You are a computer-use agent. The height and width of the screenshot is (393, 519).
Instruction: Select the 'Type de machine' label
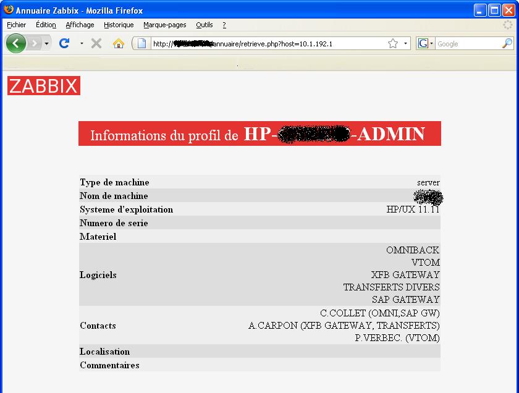[x=114, y=182]
